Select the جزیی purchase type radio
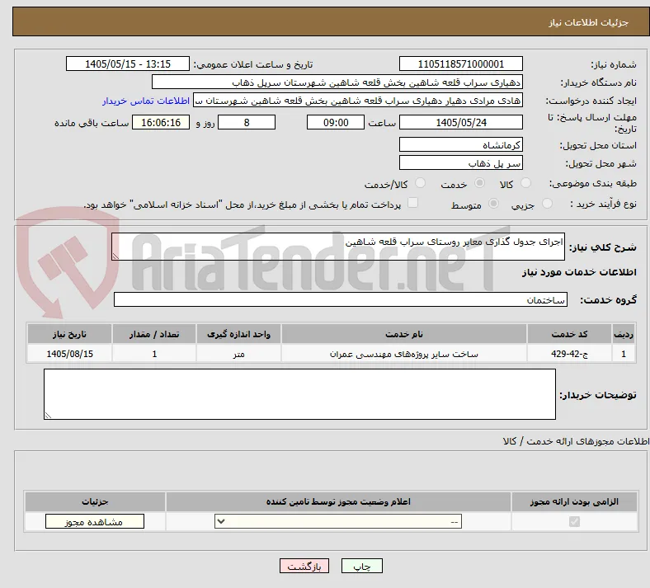This screenshot has height=588, width=650. [x=547, y=204]
